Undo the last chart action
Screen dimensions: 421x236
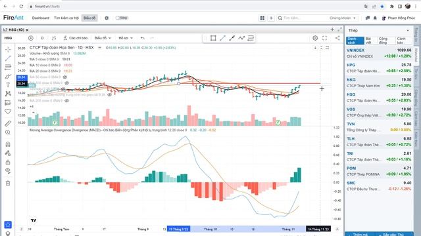coord(143,38)
